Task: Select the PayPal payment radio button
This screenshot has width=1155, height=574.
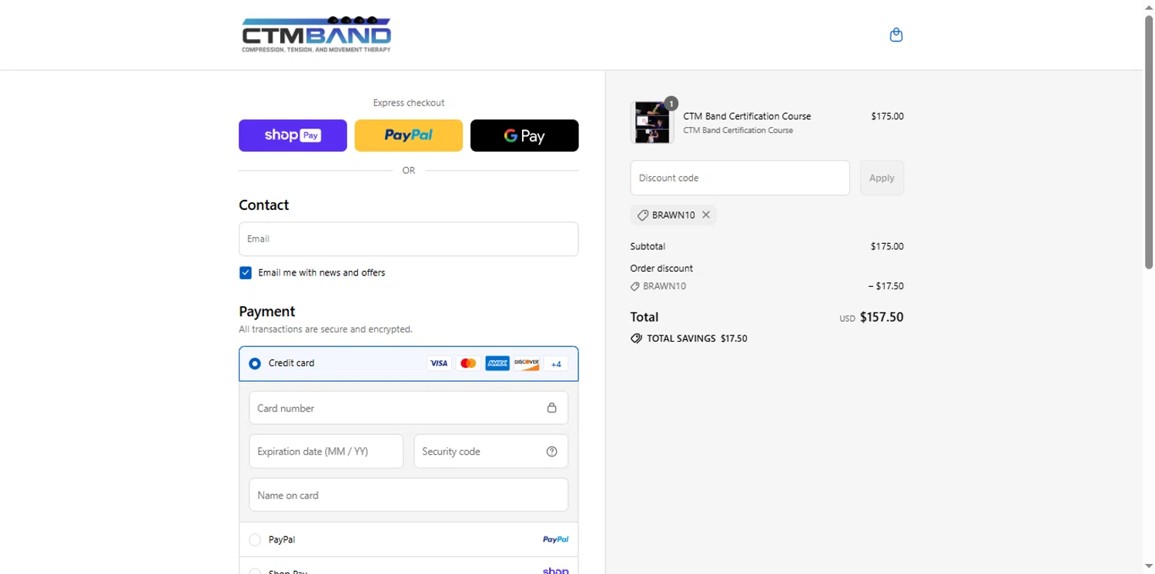Action: pos(255,540)
